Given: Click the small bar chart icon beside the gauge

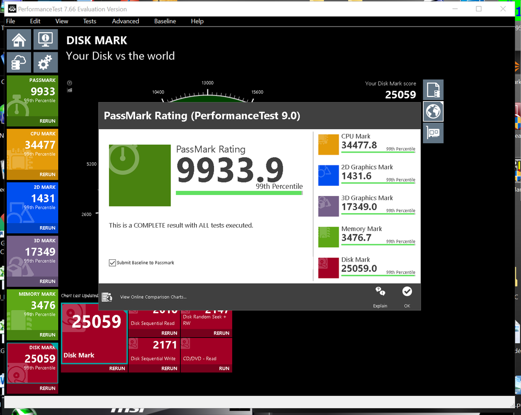Looking at the screenshot, I should click(70, 90).
